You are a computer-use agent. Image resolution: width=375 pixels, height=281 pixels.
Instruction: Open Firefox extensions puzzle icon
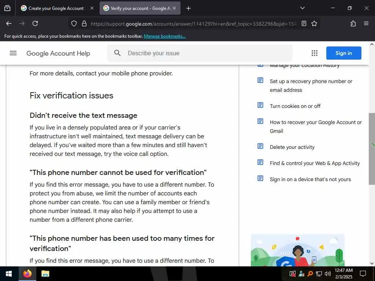[x=353, y=23]
